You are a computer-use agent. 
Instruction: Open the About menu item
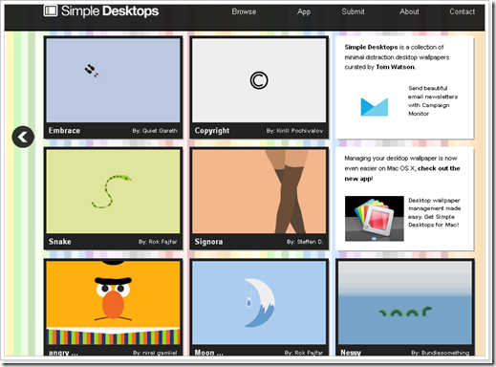click(x=409, y=11)
